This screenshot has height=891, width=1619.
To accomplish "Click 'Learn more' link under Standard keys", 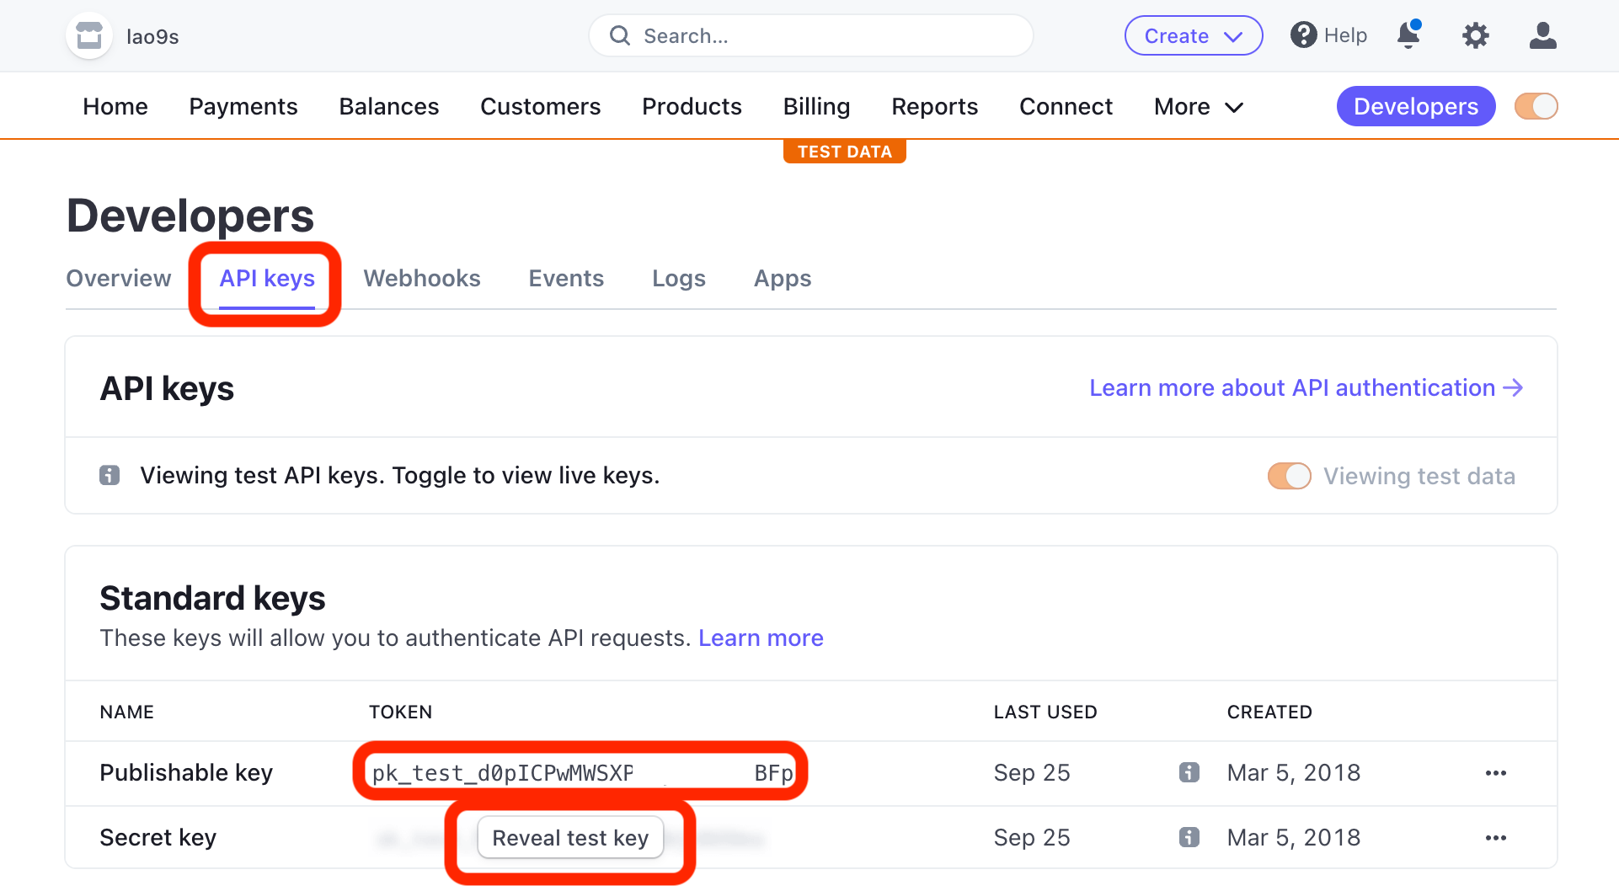I will point(761,638).
